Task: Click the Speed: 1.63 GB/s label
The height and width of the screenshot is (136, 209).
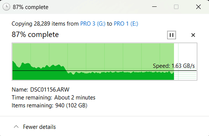Action: click(174, 66)
